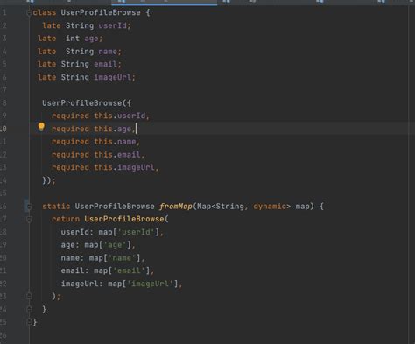Click the 'userId' string literal in map[]
Viewport: 415px width, 344px height.
[x=136, y=232]
